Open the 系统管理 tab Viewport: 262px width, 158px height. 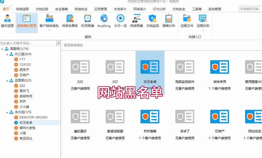click(214, 9)
